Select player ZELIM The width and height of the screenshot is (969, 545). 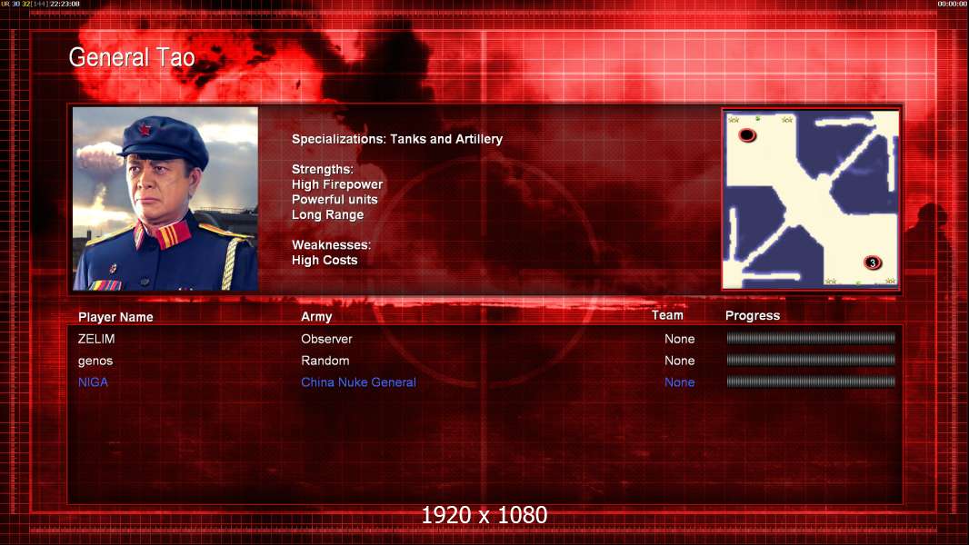[96, 339]
